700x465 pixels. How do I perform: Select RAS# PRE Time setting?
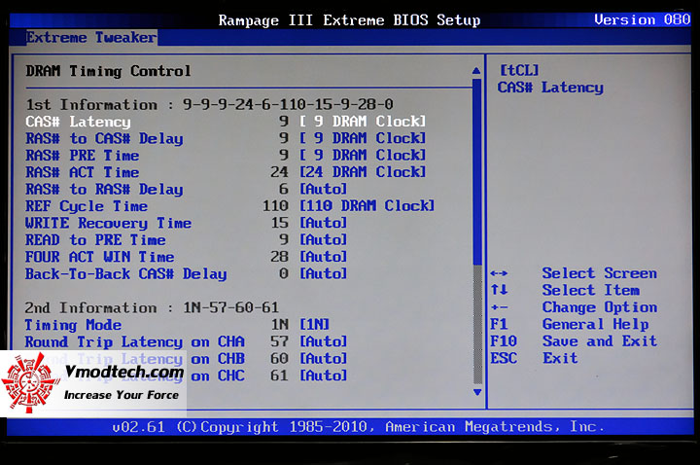(82, 156)
